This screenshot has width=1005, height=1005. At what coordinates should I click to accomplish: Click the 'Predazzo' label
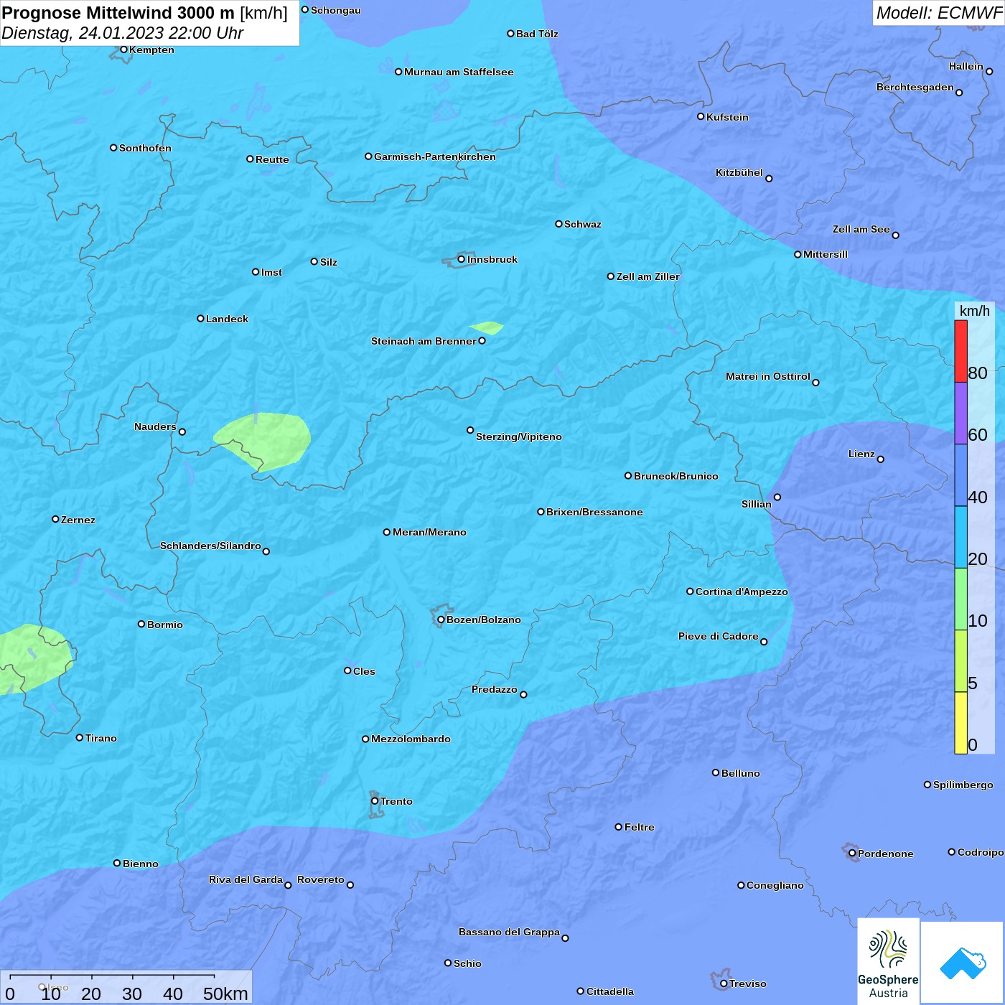point(495,689)
